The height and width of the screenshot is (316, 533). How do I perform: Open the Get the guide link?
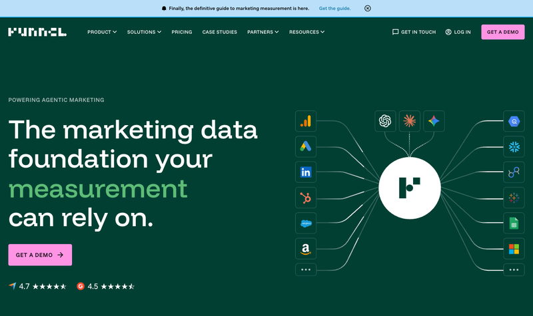pos(335,9)
